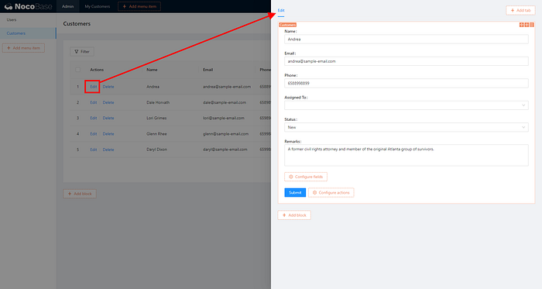Click Add block below the Customers table

tap(80, 194)
